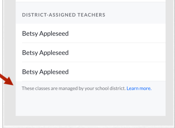Click the DISTRICT-ASSIGNED text in the header

point(49,15)
